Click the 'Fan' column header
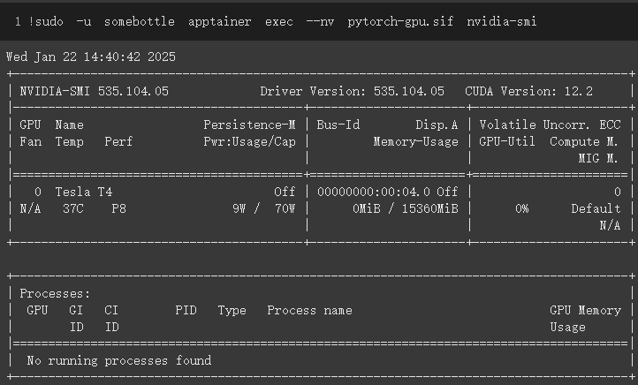 click(x=31, y=142)
